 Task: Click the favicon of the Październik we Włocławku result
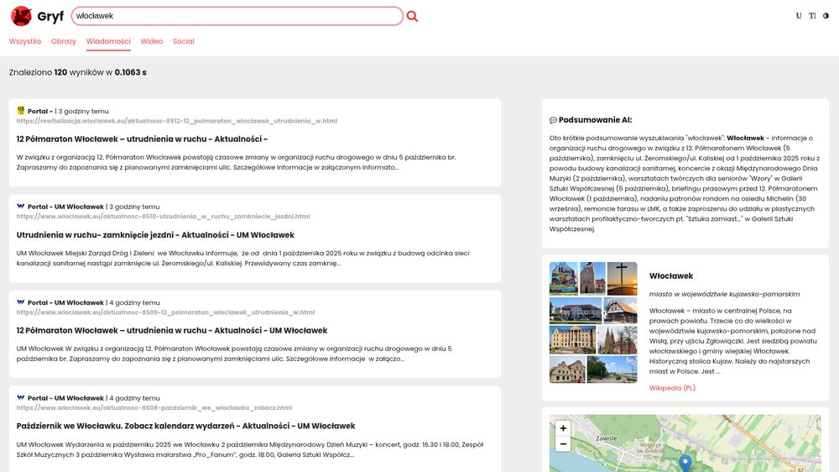point(21,397)
